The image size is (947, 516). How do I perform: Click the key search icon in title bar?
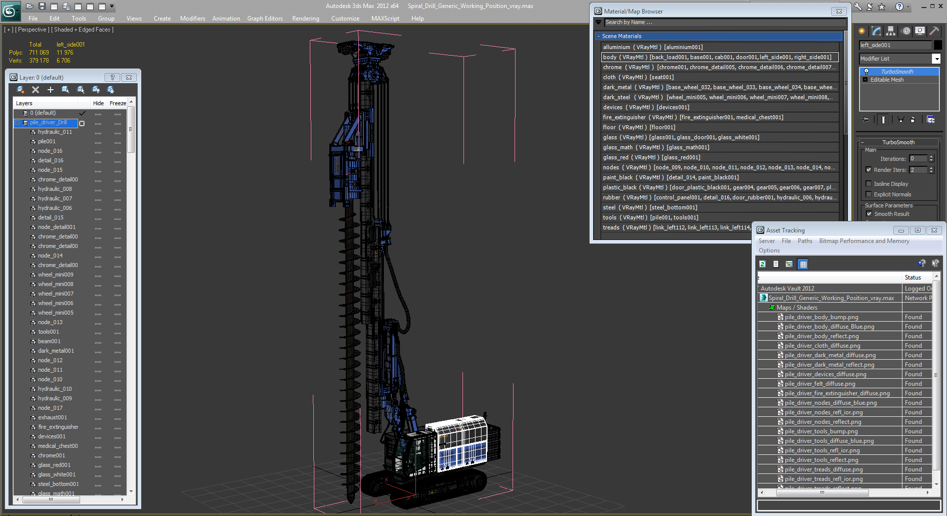858,7
